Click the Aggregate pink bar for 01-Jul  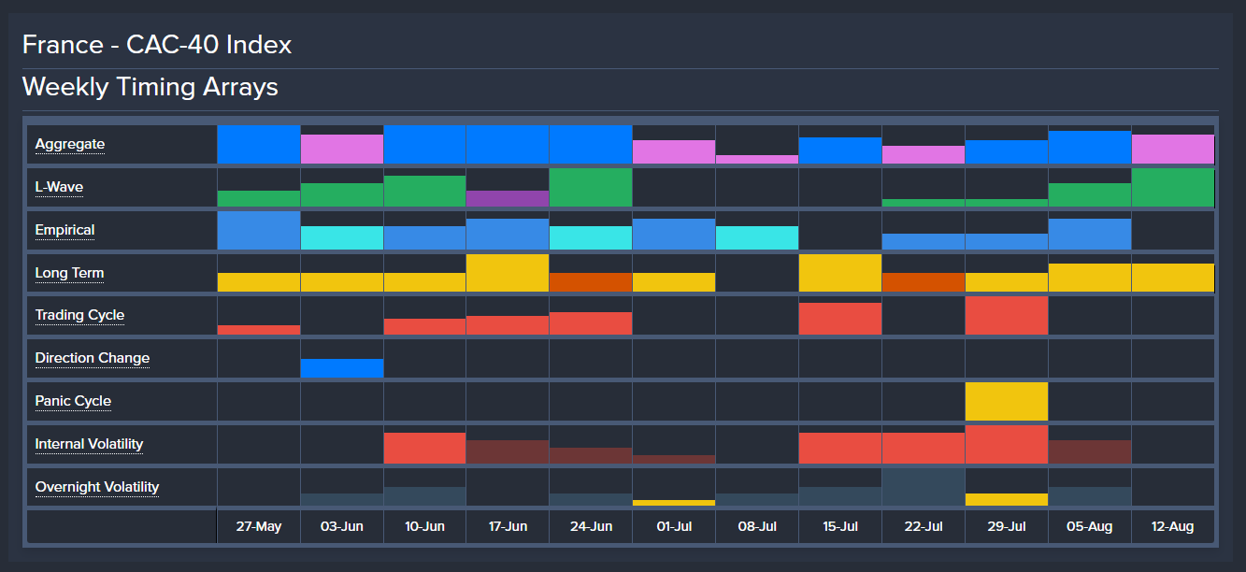pyautogui.click(x=674, y=152)
